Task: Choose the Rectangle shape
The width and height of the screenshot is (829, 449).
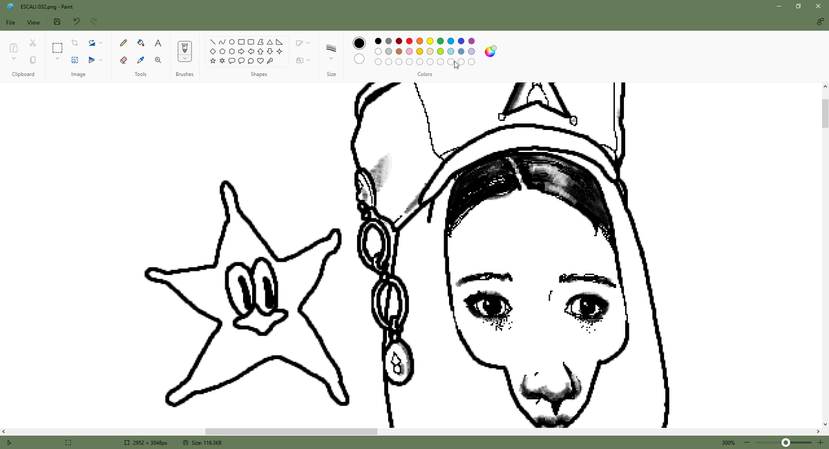Action: pyautogui.click(x=241, y=42)
